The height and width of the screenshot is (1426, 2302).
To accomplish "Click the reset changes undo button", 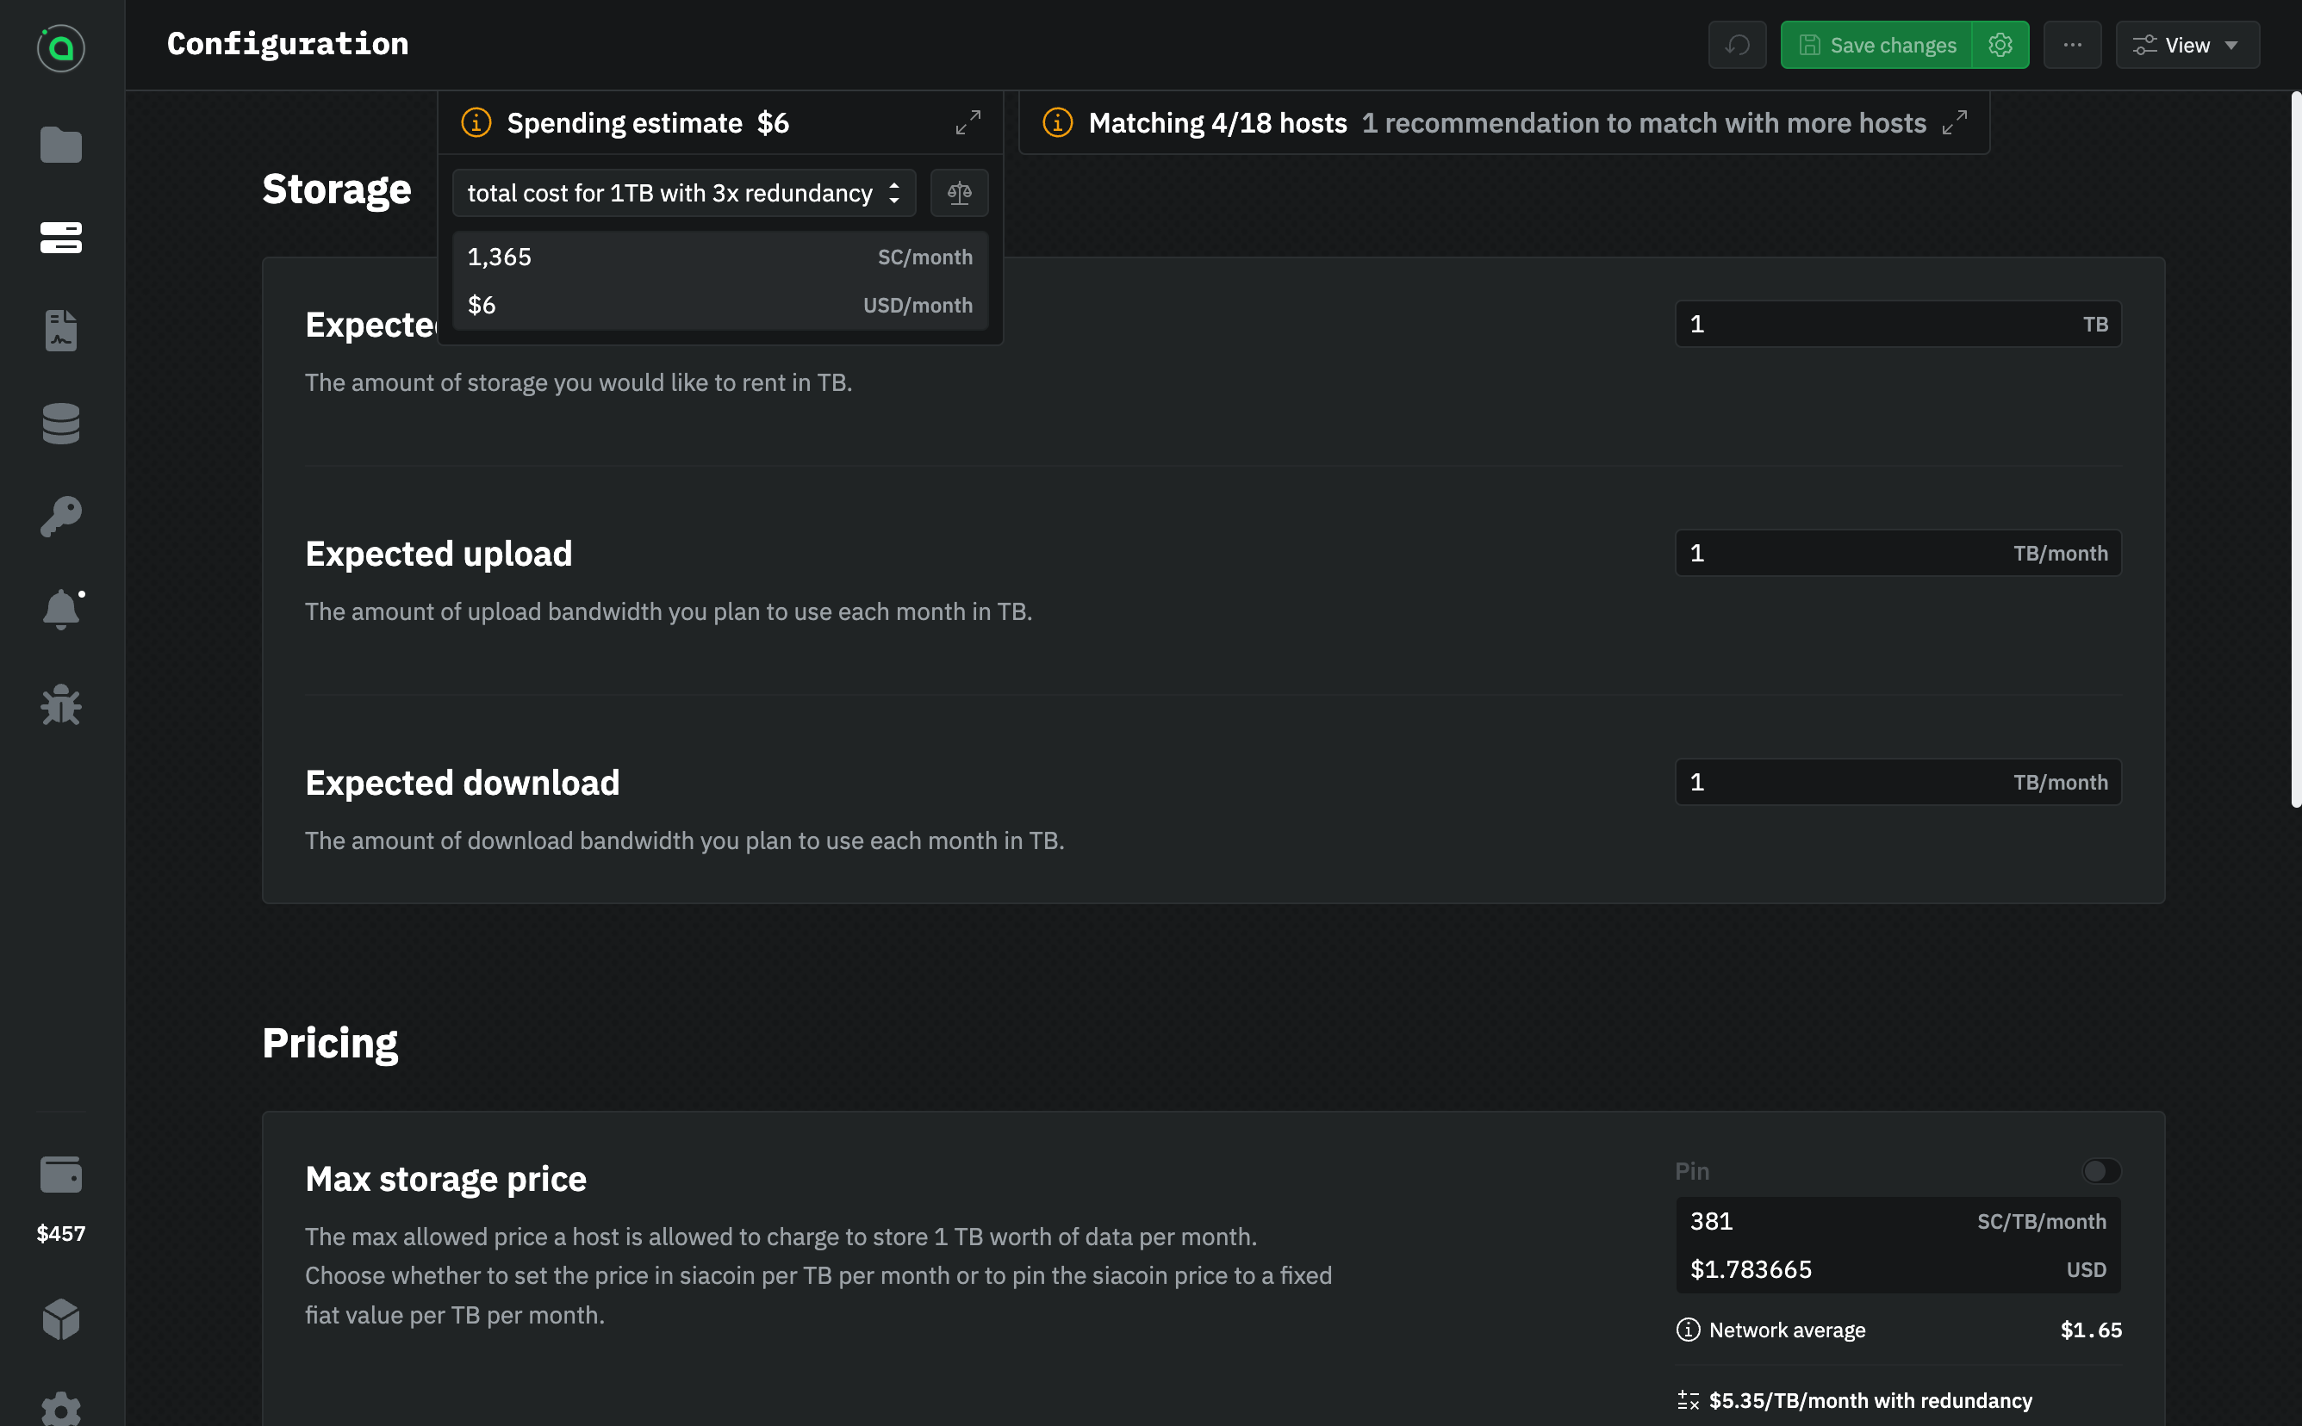I will [1737, 46].
